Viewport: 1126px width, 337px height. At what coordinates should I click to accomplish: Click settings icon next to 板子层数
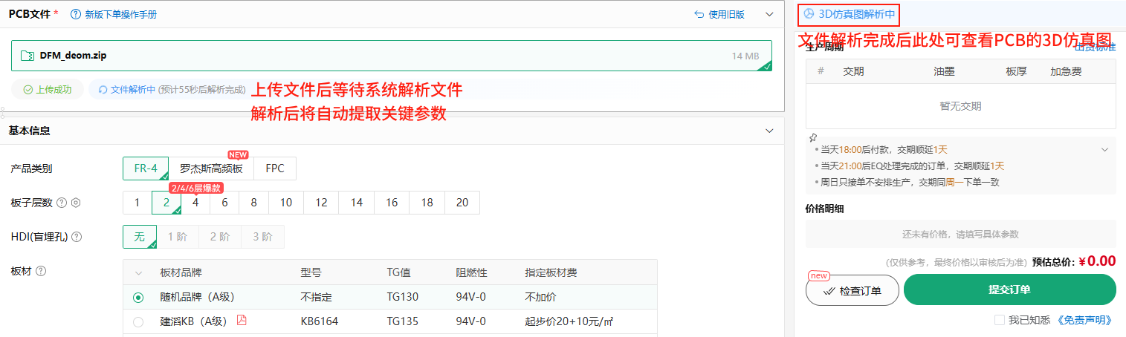coord(75,203)
